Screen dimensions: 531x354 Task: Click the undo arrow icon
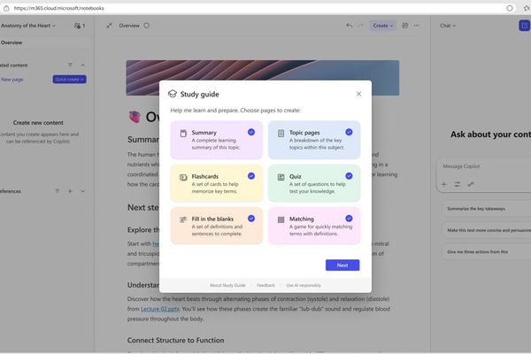pyautogui.click(x=350, y=26)
